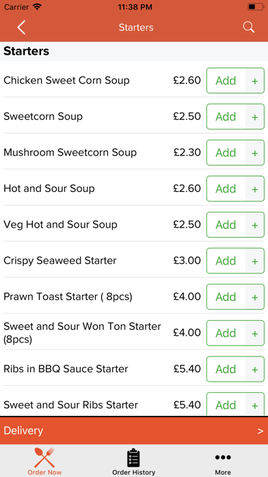Tap plus icon for Crispy Seaweed Starter
The image size is (268, 477).
point(254,261)
